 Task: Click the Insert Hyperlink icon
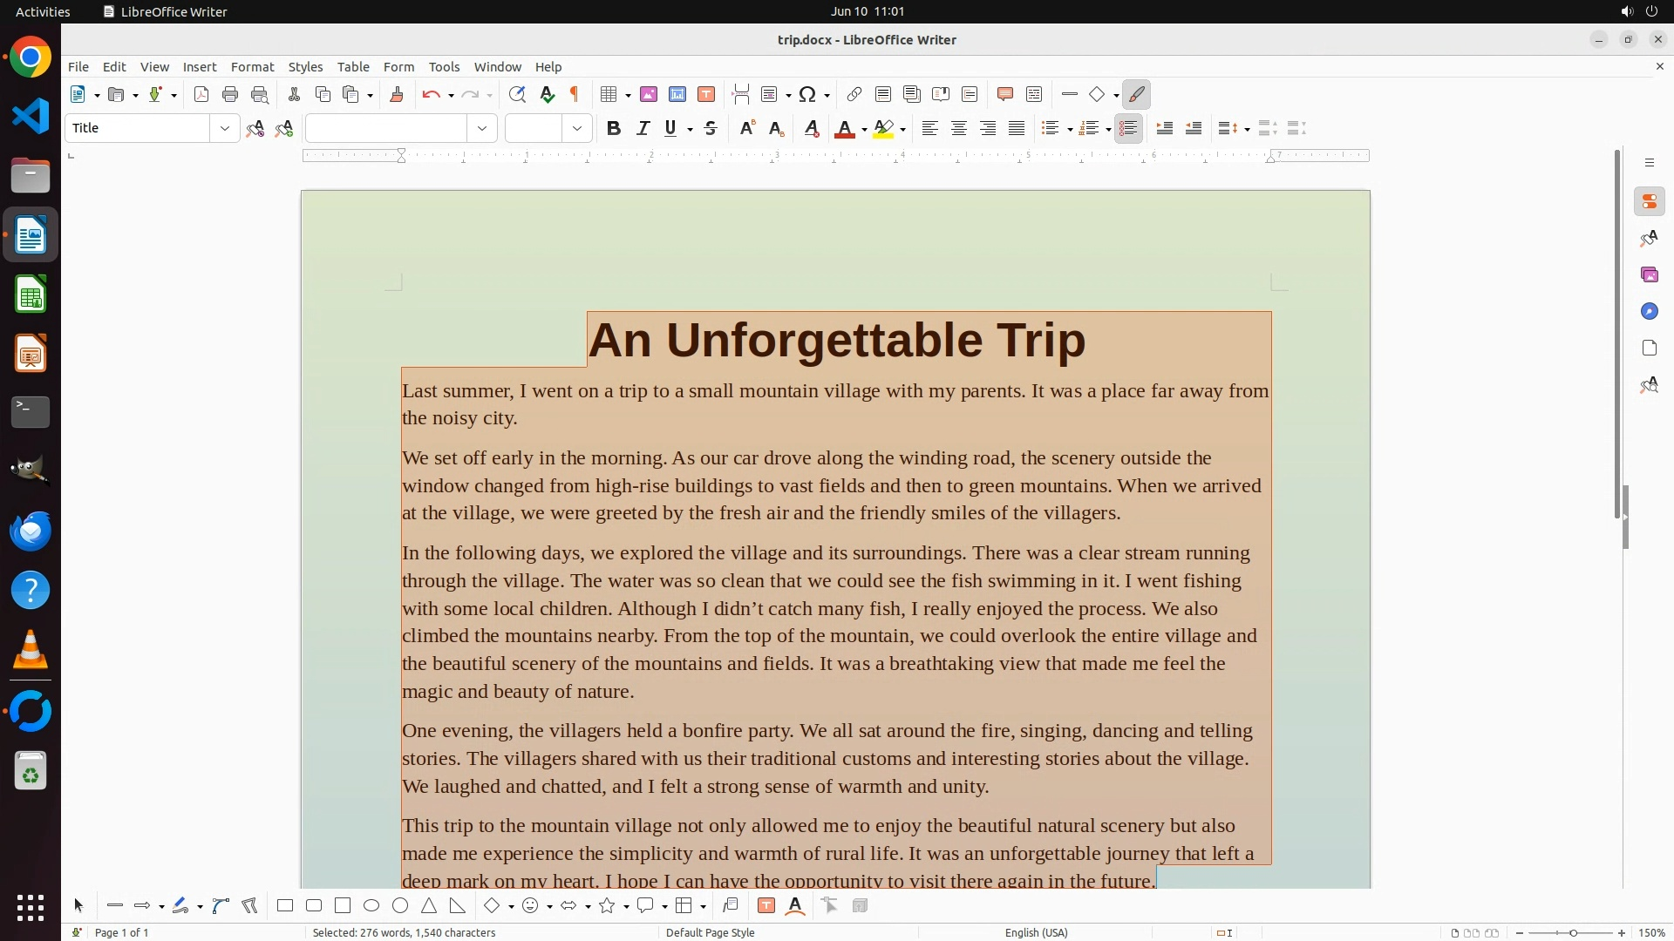tap(854, 95)
